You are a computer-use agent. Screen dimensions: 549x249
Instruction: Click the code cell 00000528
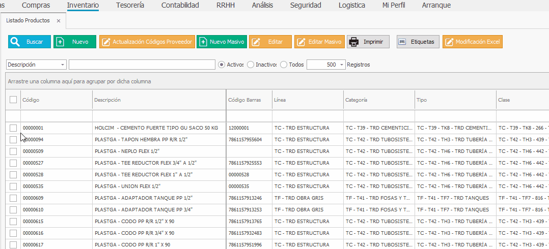tap(57, 175)
